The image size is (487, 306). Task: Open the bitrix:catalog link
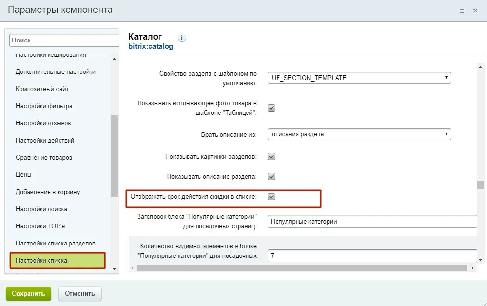coord(151,46)
